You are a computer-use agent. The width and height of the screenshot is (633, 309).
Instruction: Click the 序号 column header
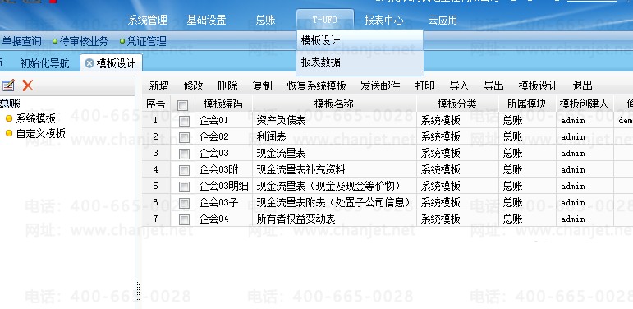pyautogui.click(x=155, y=104)
